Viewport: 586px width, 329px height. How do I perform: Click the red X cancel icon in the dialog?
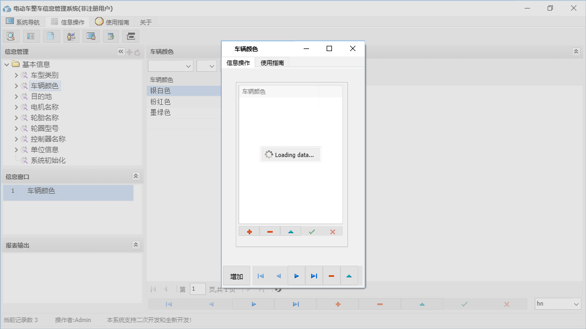click(x=332, y=231)
